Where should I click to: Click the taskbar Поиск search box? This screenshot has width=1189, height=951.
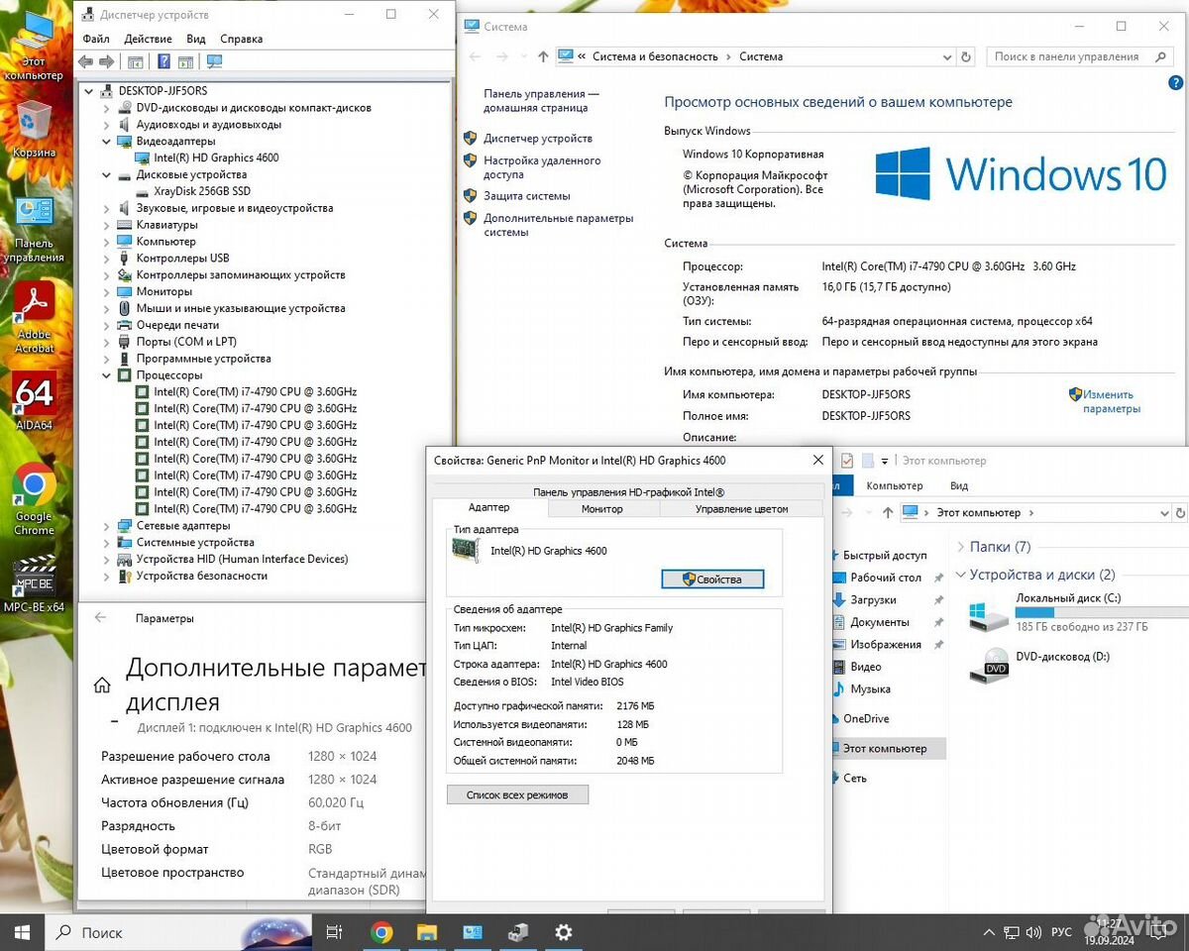(178, 932)
